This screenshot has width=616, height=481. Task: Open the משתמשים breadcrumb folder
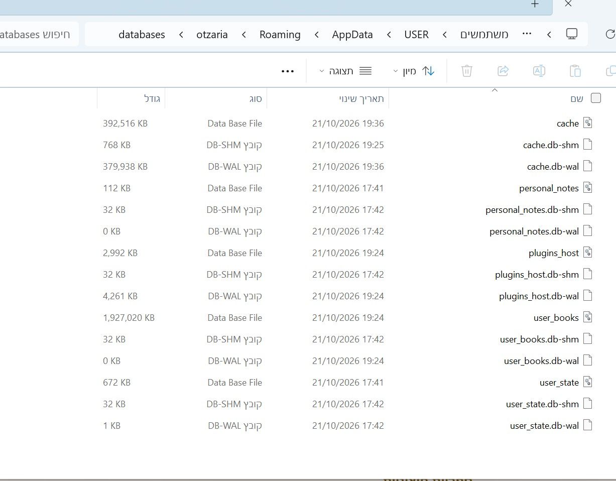(484, 34)
